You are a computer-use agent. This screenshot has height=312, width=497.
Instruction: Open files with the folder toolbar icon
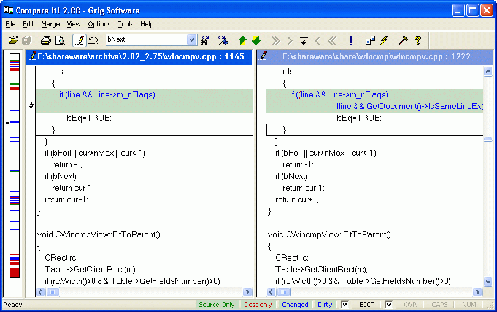[x=13, y=40]
